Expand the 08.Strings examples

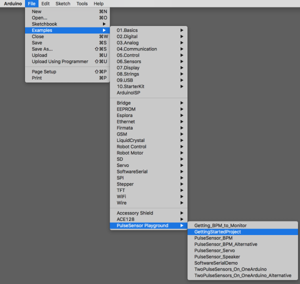point(148,74)
